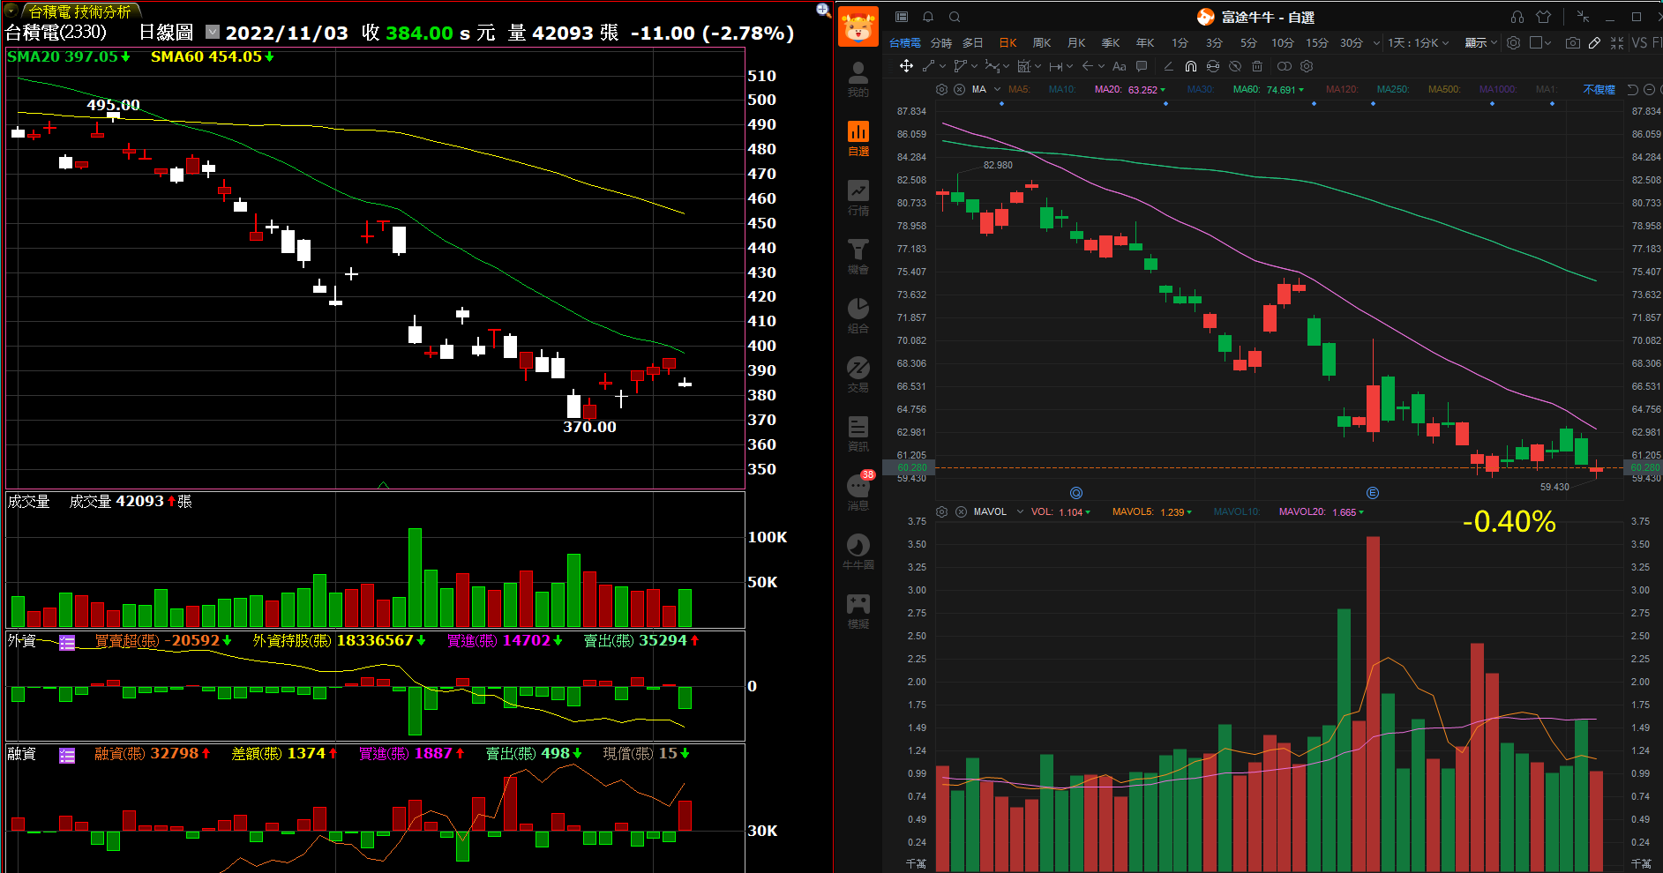
Task: Take a chart screenshot with camera icon
Action: click(1573, 42)
